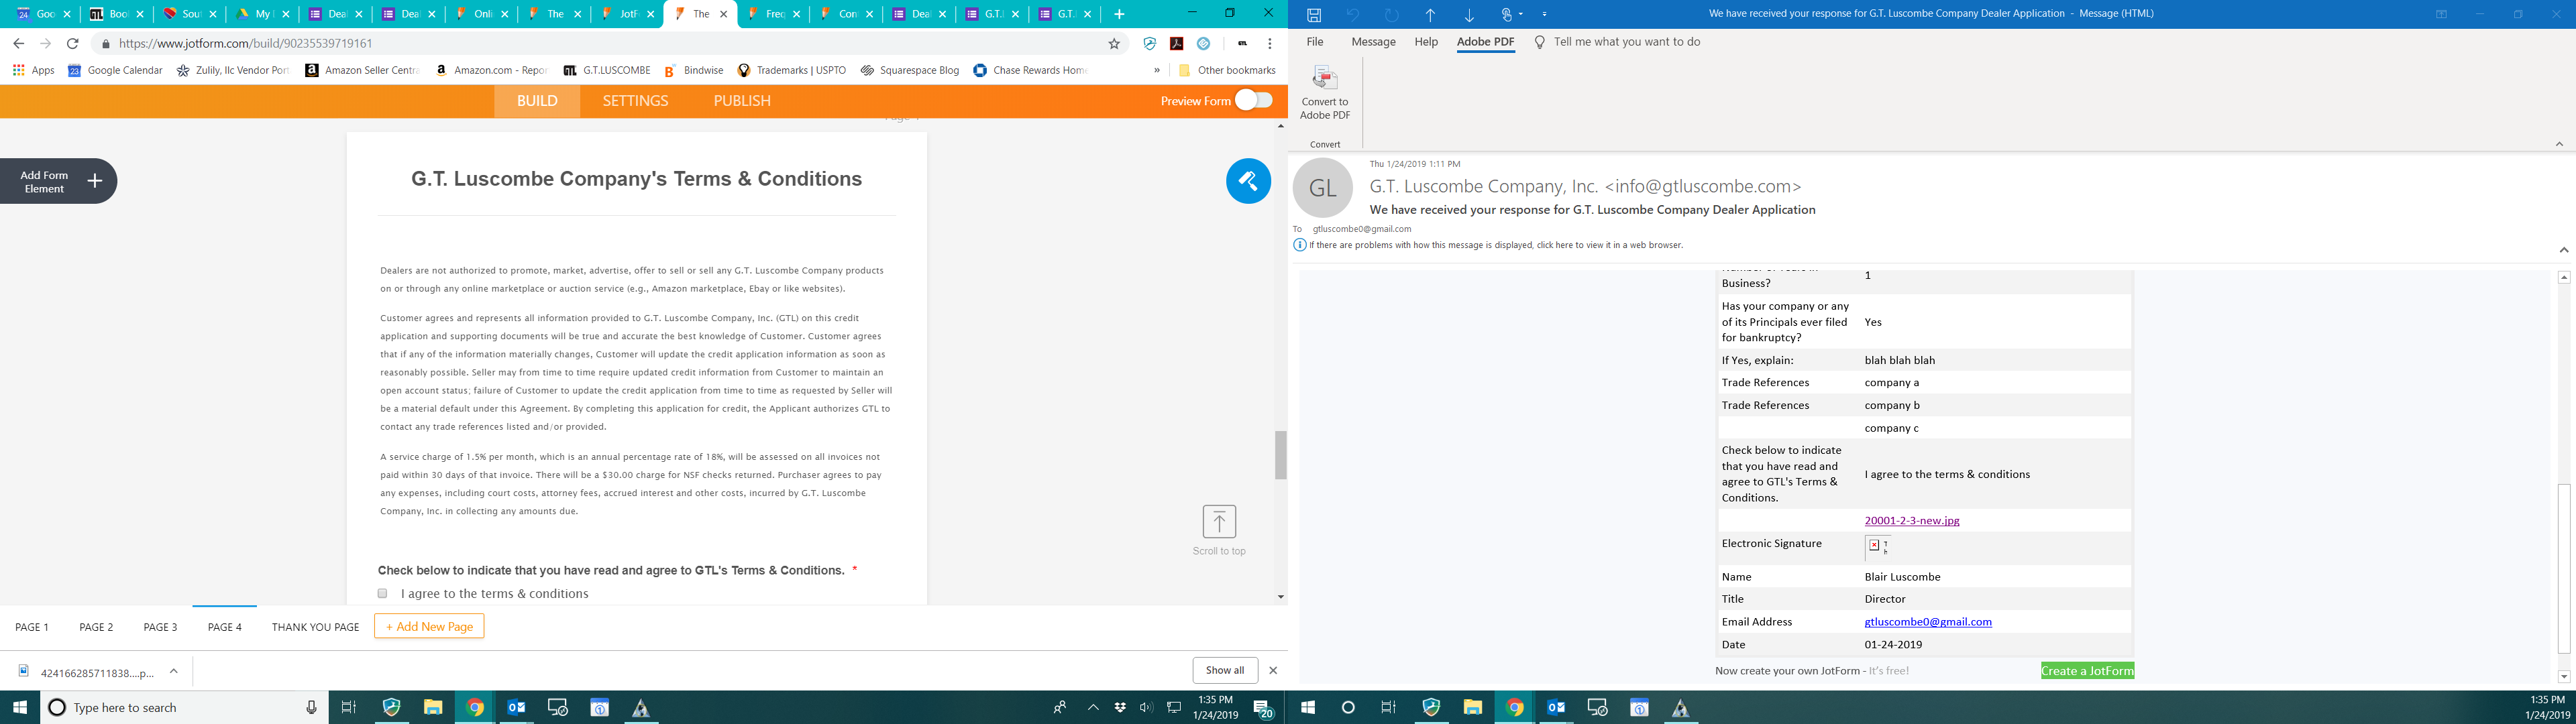Open the 20001-2-3-new.jpg attachment link
Viewport: 2576px width, 724px height.
click(x=1911, y=520)
